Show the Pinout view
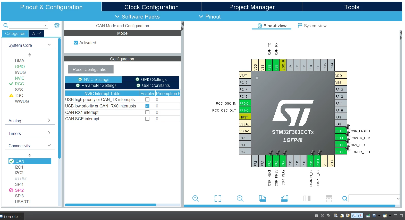405x220 pixels. [272, 26]
